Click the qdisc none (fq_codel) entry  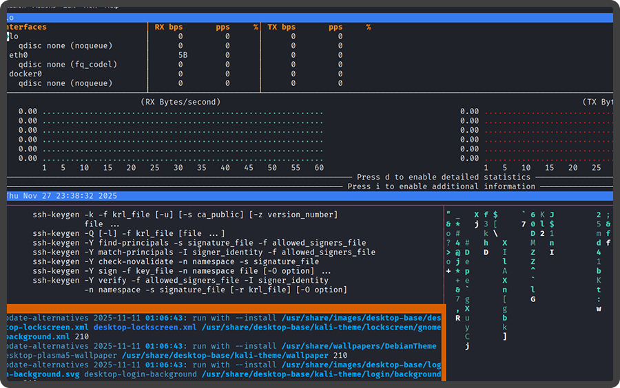(x=68, y=65)
